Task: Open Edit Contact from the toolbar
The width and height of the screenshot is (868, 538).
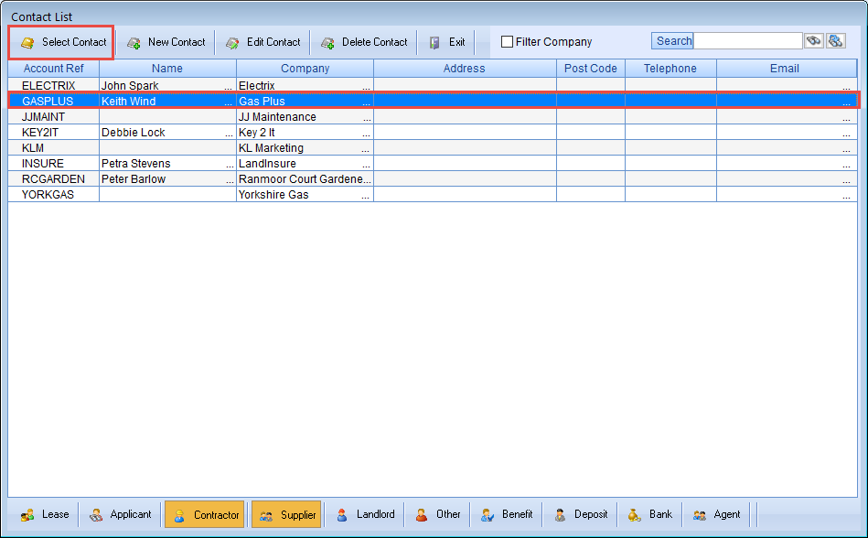Action: point(263,42)
